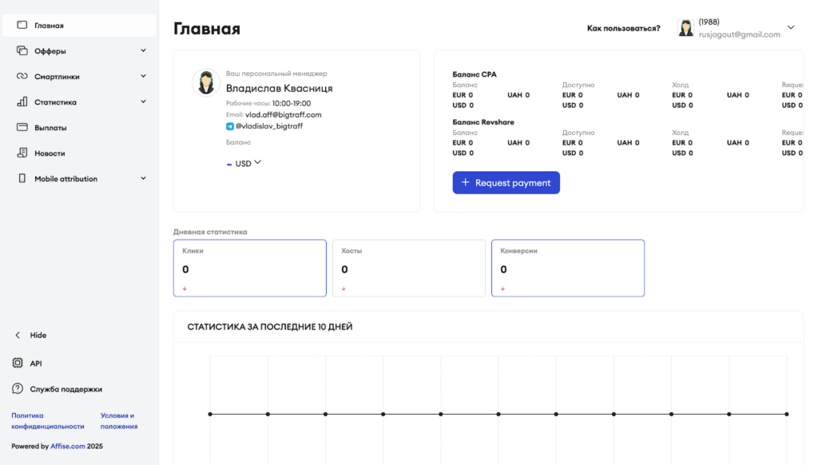Click the Владислав Квасниця manager name
Viewport: 818px width, 465px height.
(279, 88)
